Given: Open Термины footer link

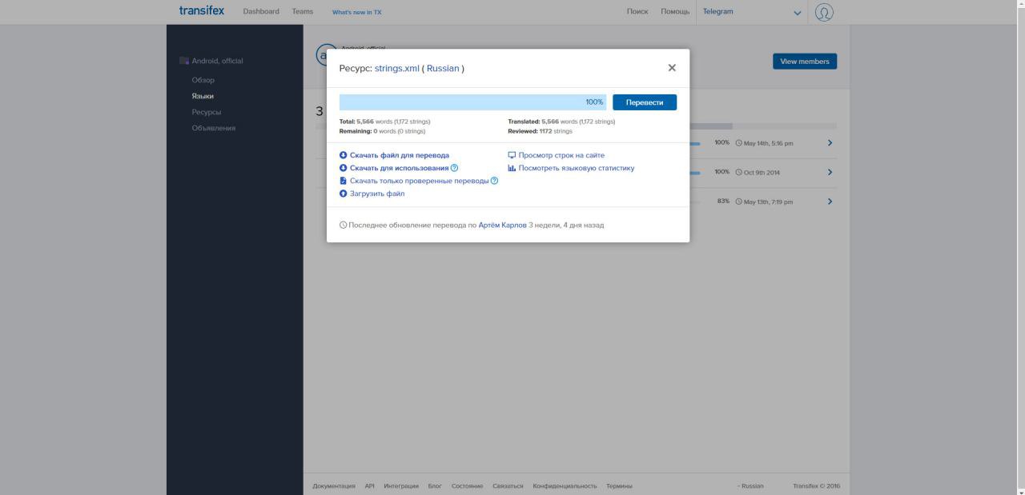Looking at the screenshot, I should pos(619,486).
